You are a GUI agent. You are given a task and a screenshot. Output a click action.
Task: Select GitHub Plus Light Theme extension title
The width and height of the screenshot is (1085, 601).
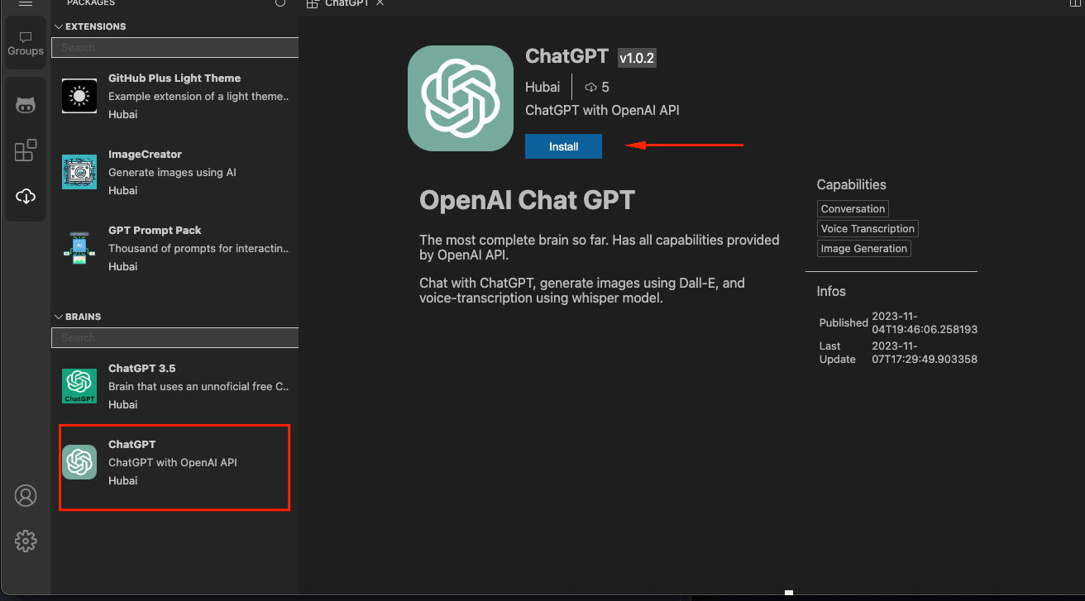174,79
